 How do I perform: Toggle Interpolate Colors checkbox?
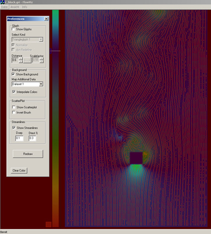[x=14, y=92]
